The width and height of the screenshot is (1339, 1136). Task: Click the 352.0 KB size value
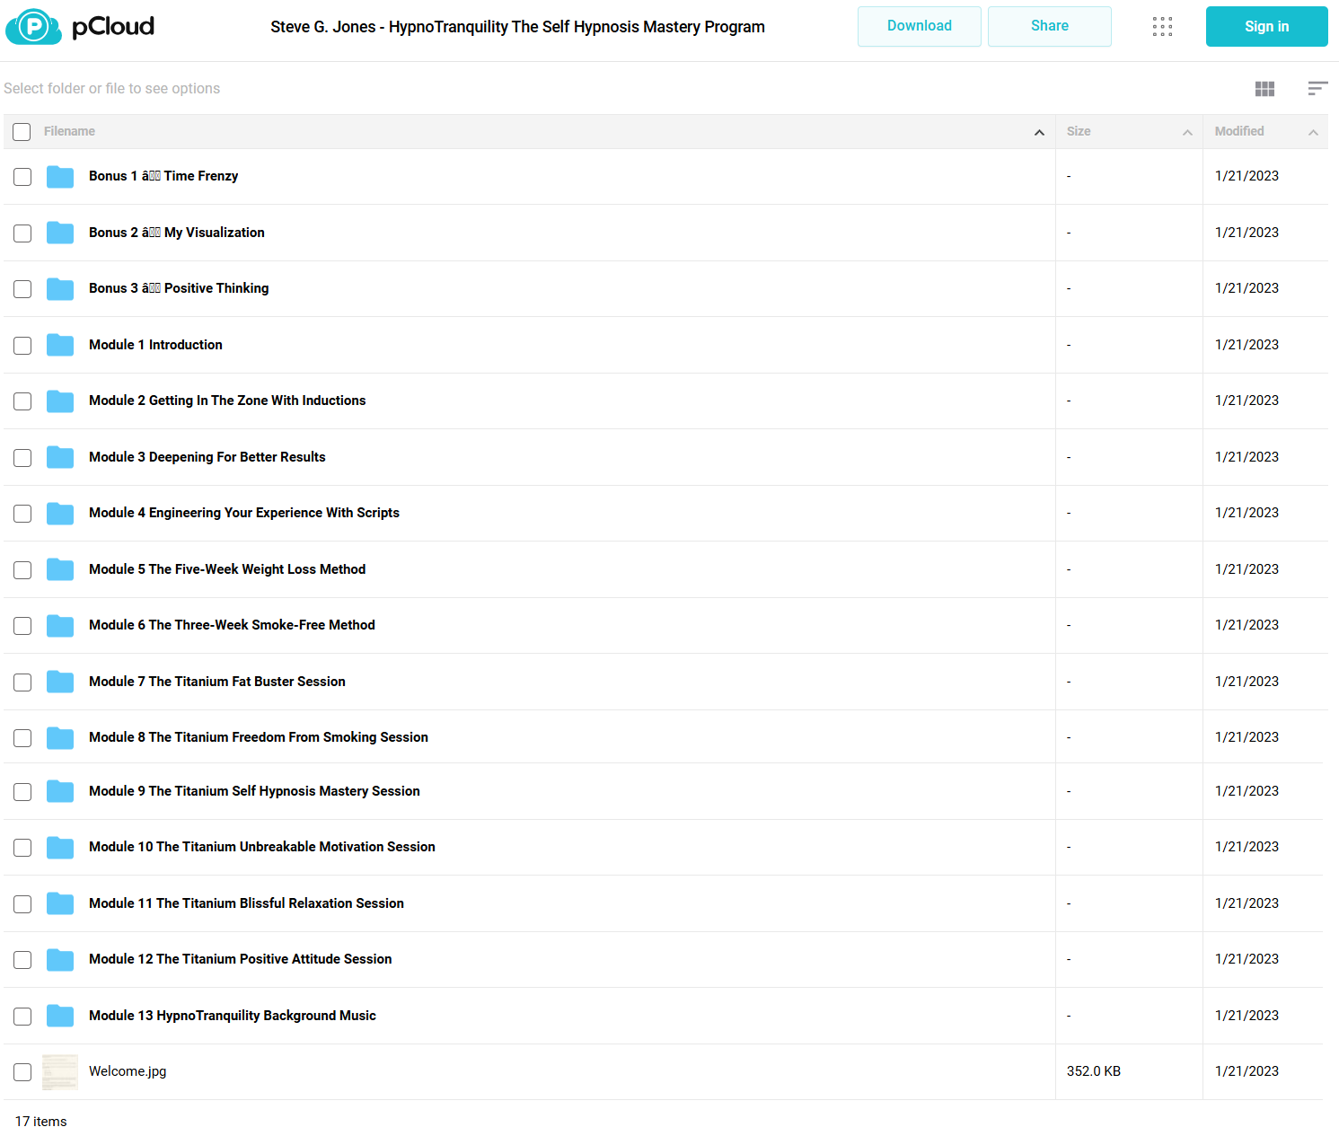click(1094, 1071)
